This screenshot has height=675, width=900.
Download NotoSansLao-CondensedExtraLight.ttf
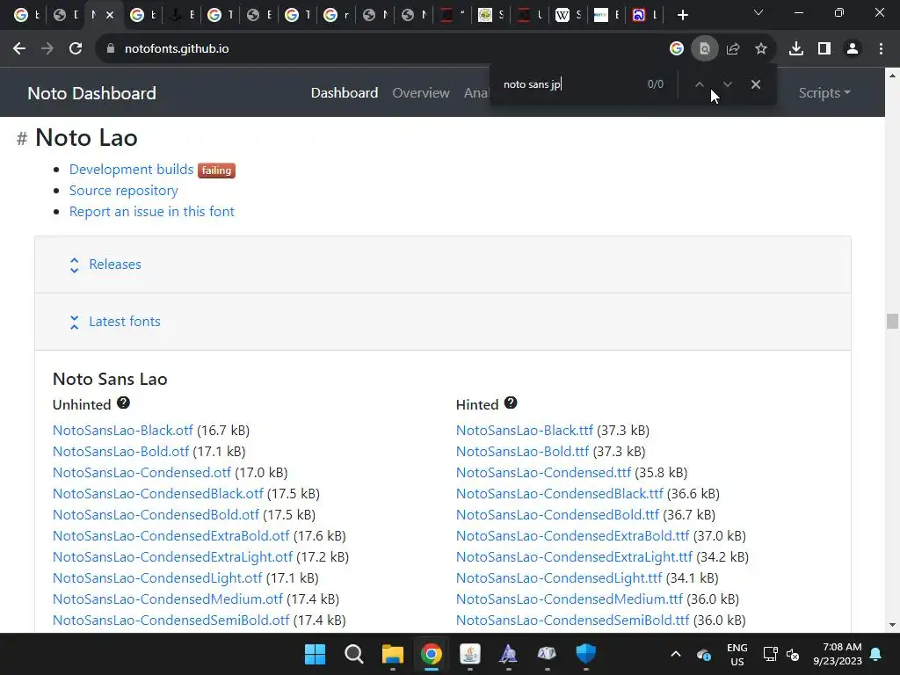pos(575,557)
